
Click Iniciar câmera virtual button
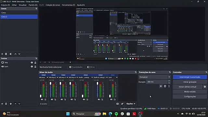tap(188, 87)
